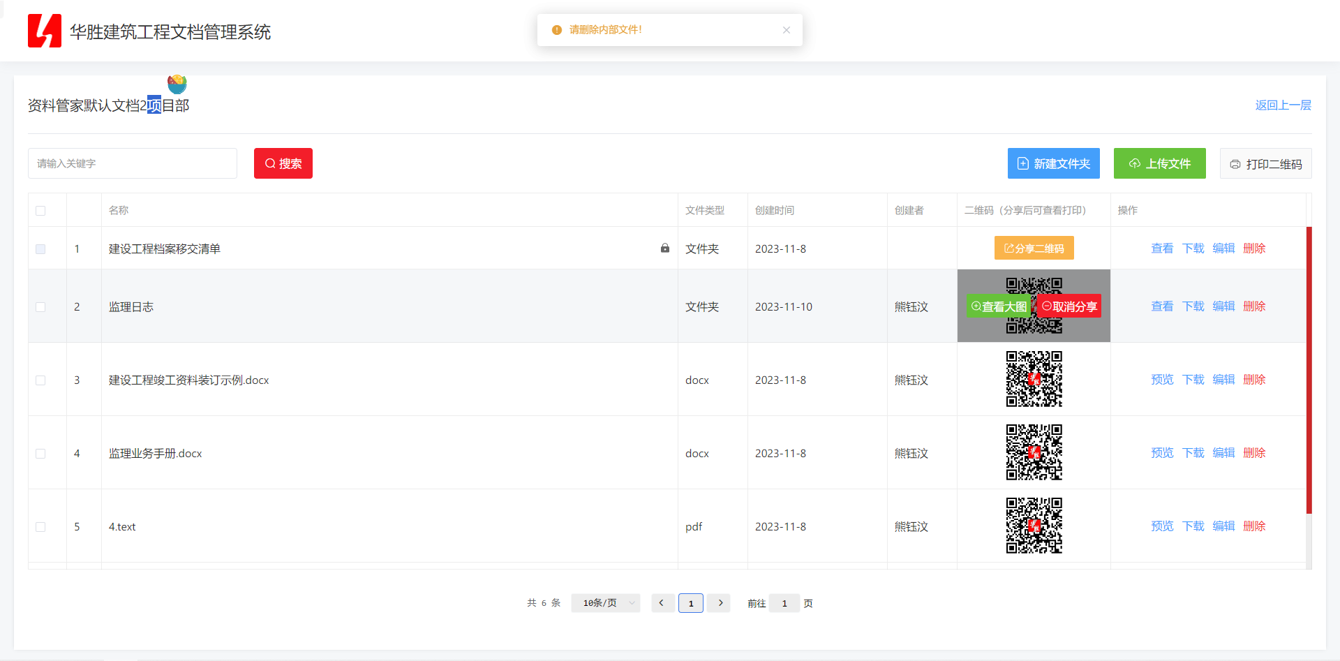Click 分享二维码 for 建设工程档案移交清单
Image resolution: width=1340 pixels, height=661 pixels.
1034,248
